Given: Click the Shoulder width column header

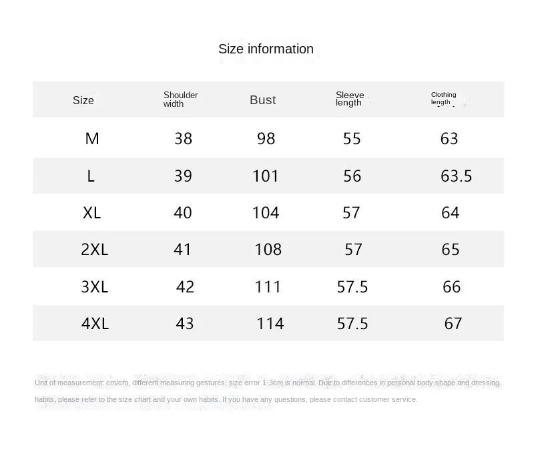Looking at the screenshot, I should (180, 99).
